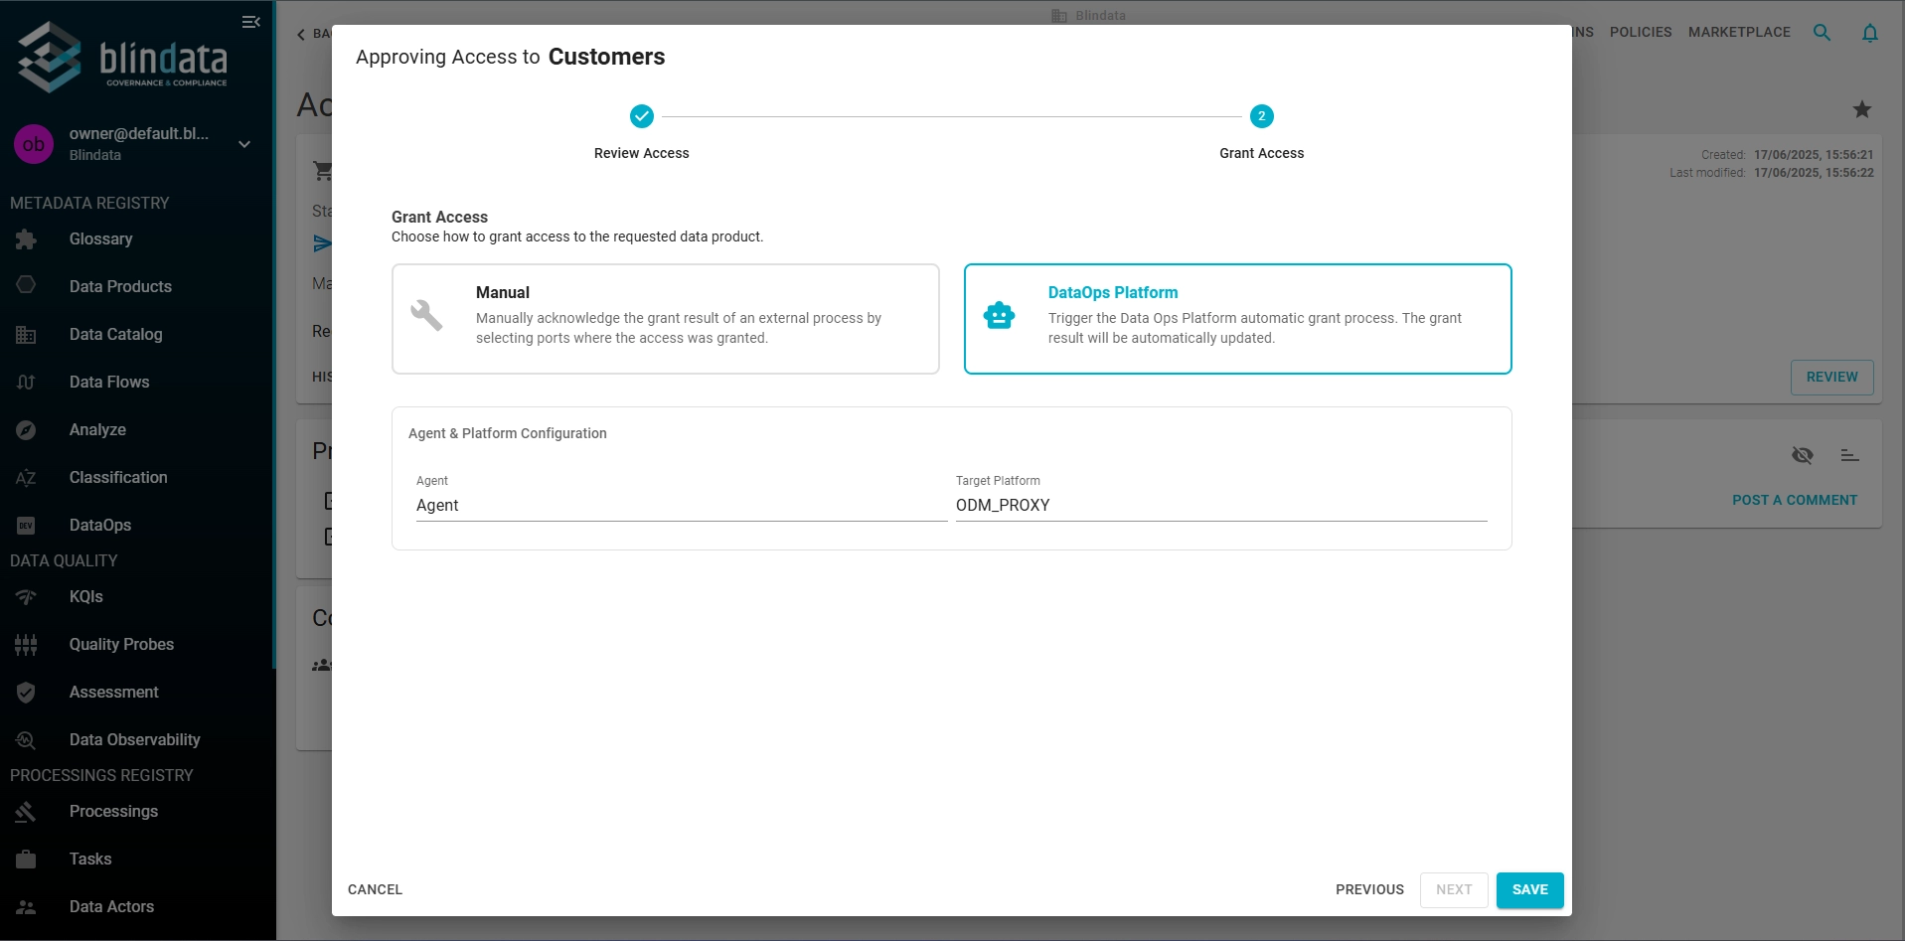Image resolution: width=1905 pixels, height=941 pixels.
Task: Click the back chevron behind dialog
Action: pyautogui.click(x=301, y=35)
